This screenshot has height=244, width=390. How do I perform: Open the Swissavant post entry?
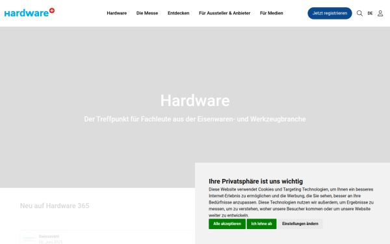pos(107,237)
